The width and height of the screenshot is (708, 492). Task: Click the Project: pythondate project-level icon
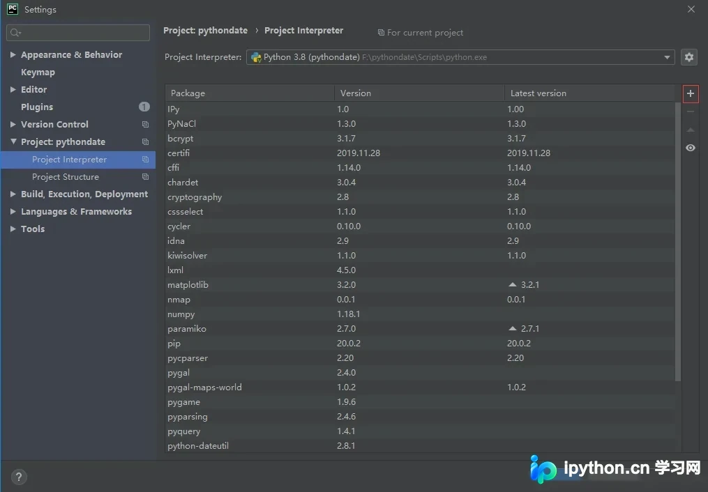(x=145, y=141)
